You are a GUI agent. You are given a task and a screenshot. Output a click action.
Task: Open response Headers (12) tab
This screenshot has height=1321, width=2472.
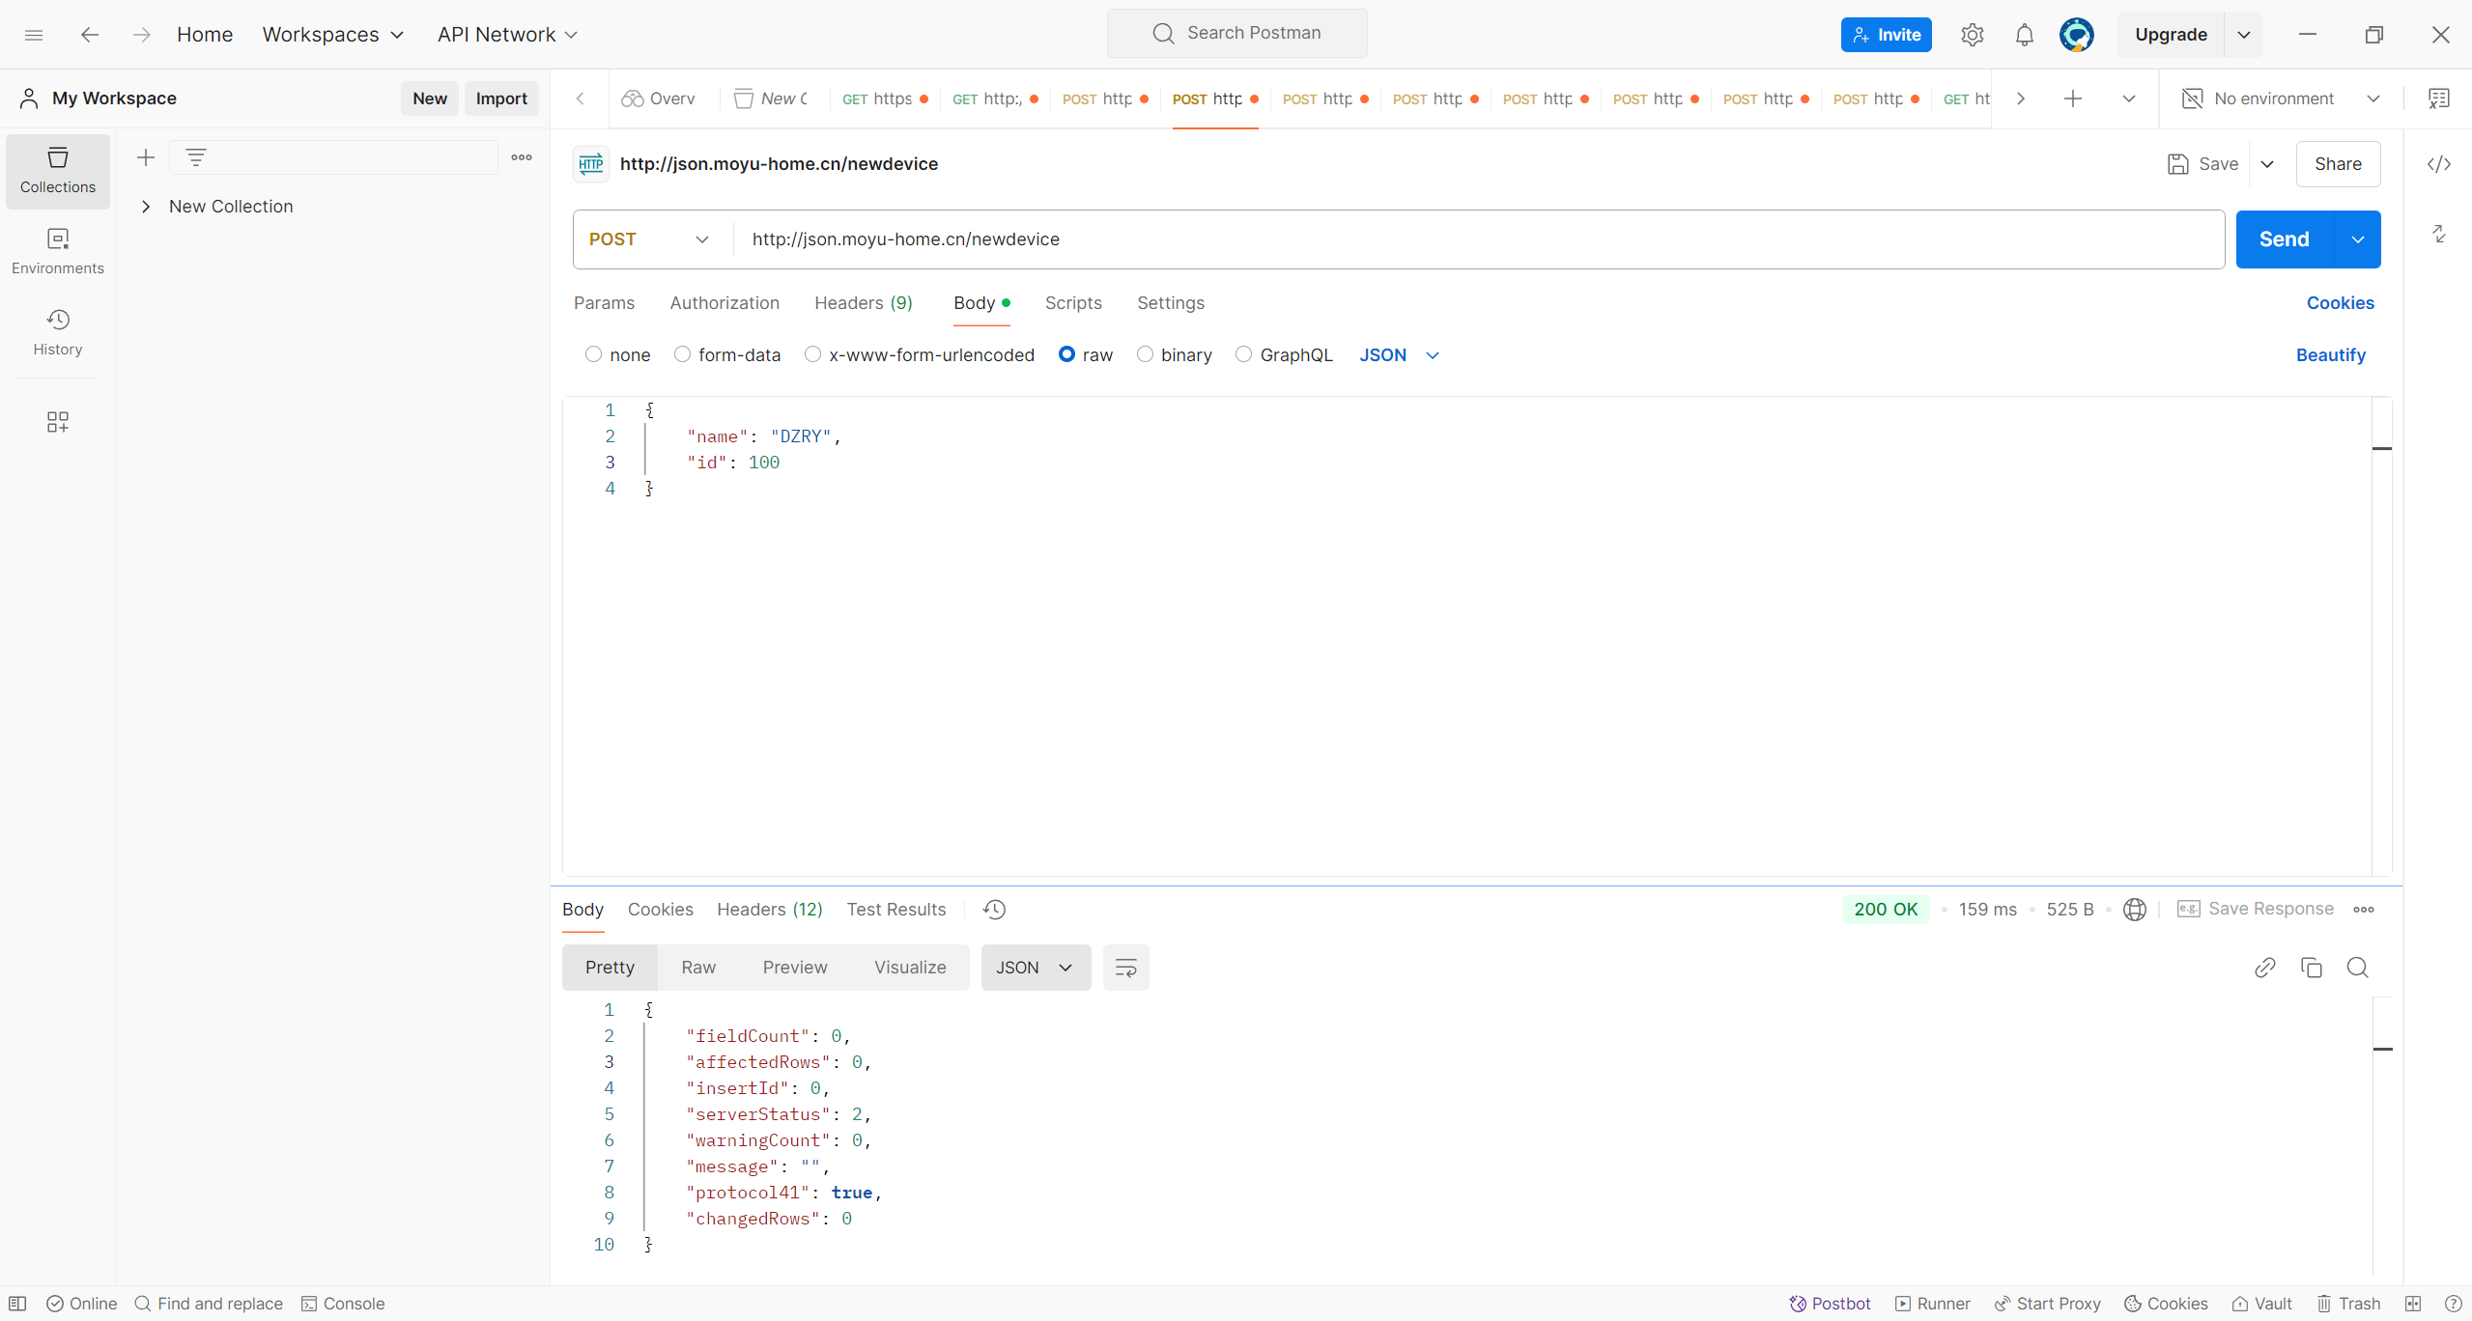770,910
